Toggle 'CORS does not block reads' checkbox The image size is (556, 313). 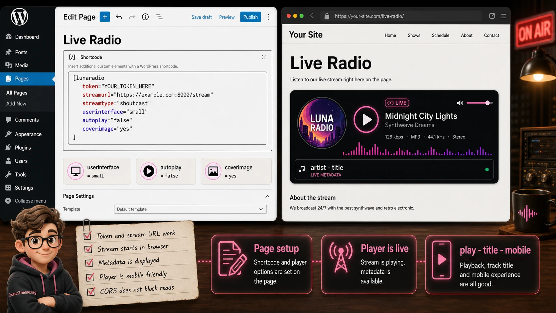click(91, 292)
